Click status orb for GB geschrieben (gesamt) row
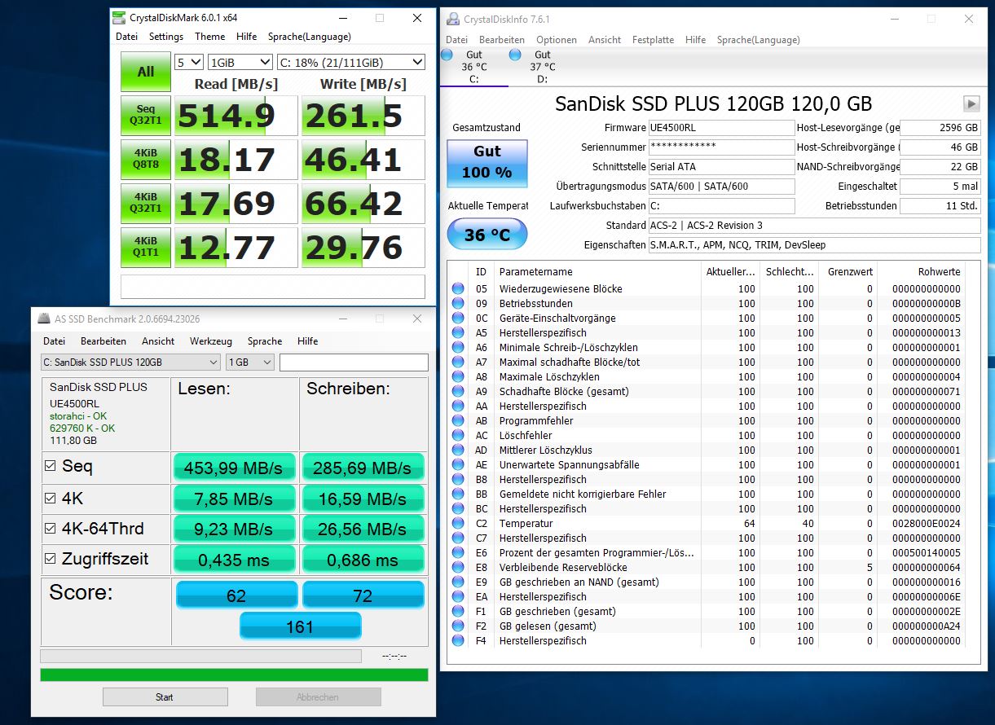 (x=457, y=611)
